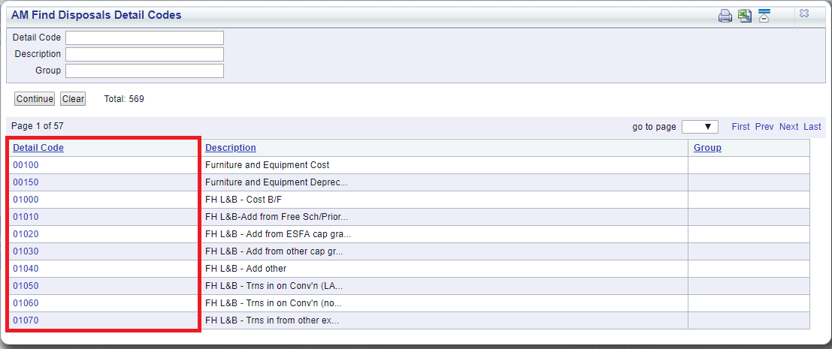Go to the First results page
832x349 pixels.
741,127
